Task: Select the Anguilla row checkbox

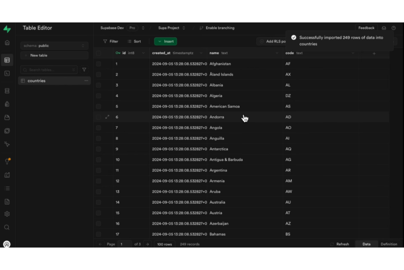Action: click(x=99, y=138)
